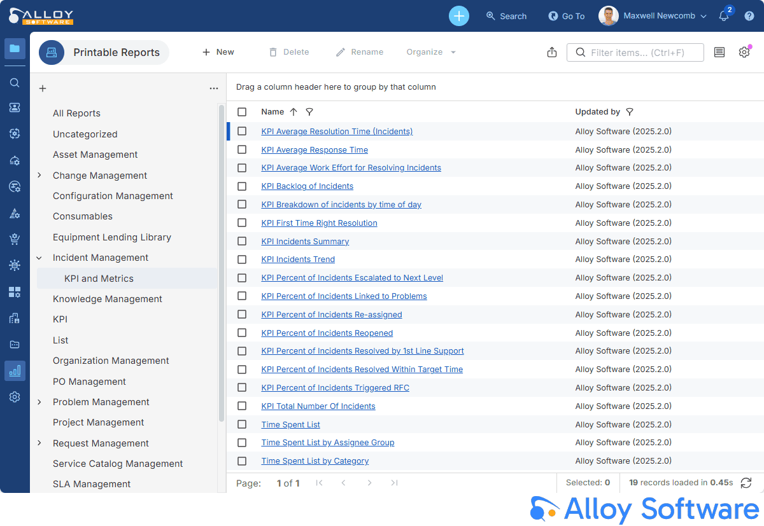The height and width of the screenshot is (526, 764).
Task: Expand the Change Management category
Action: 39,176
